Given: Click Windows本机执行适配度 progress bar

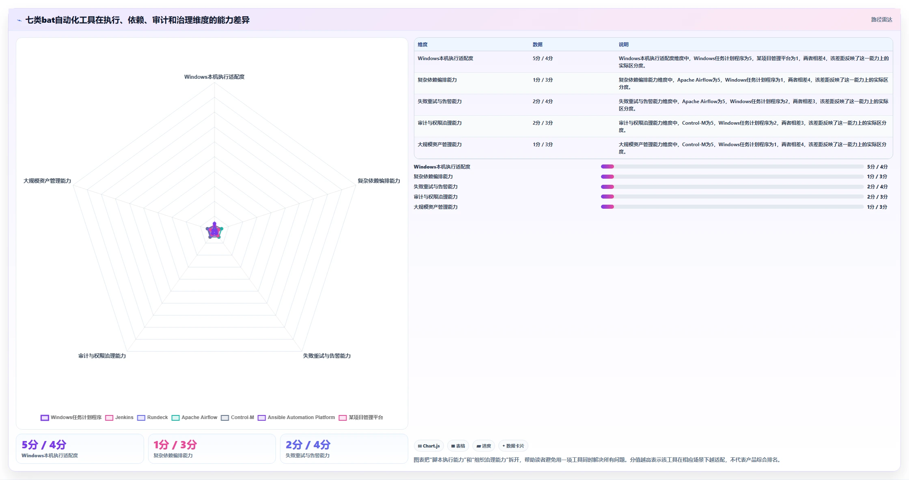Looking at the screenshot, I should pyautogui.click(x=732, y=166).
